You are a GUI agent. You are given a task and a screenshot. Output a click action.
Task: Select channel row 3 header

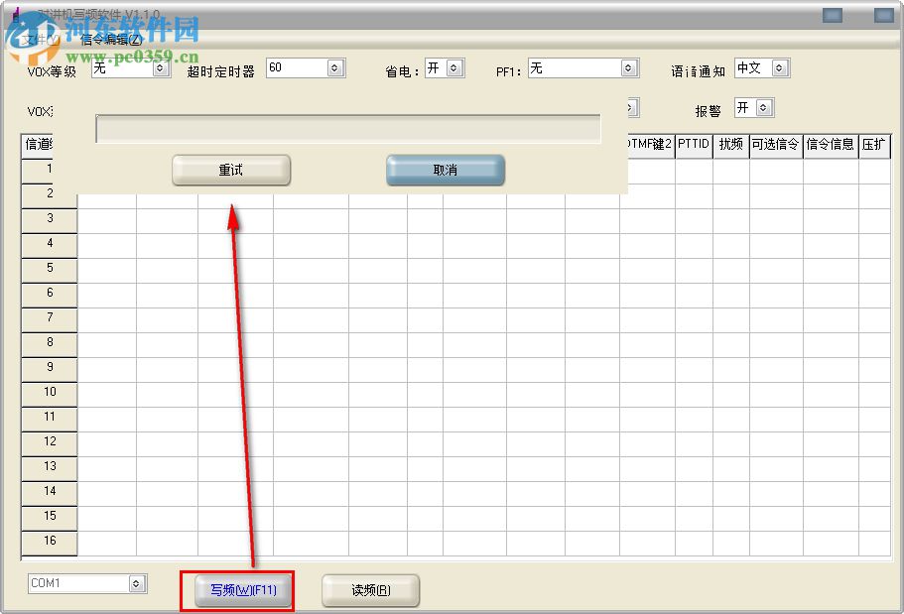[50, 220]
